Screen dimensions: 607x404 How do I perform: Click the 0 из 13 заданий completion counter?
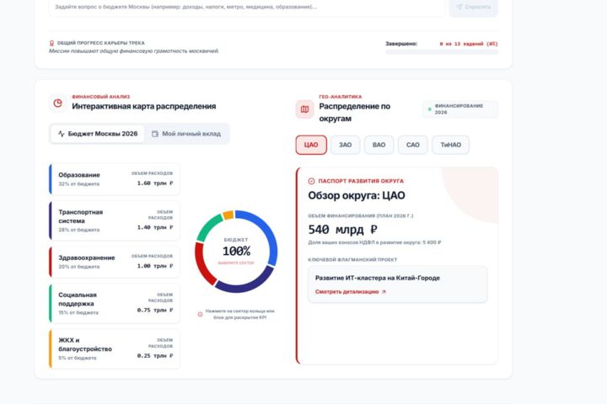469,44
